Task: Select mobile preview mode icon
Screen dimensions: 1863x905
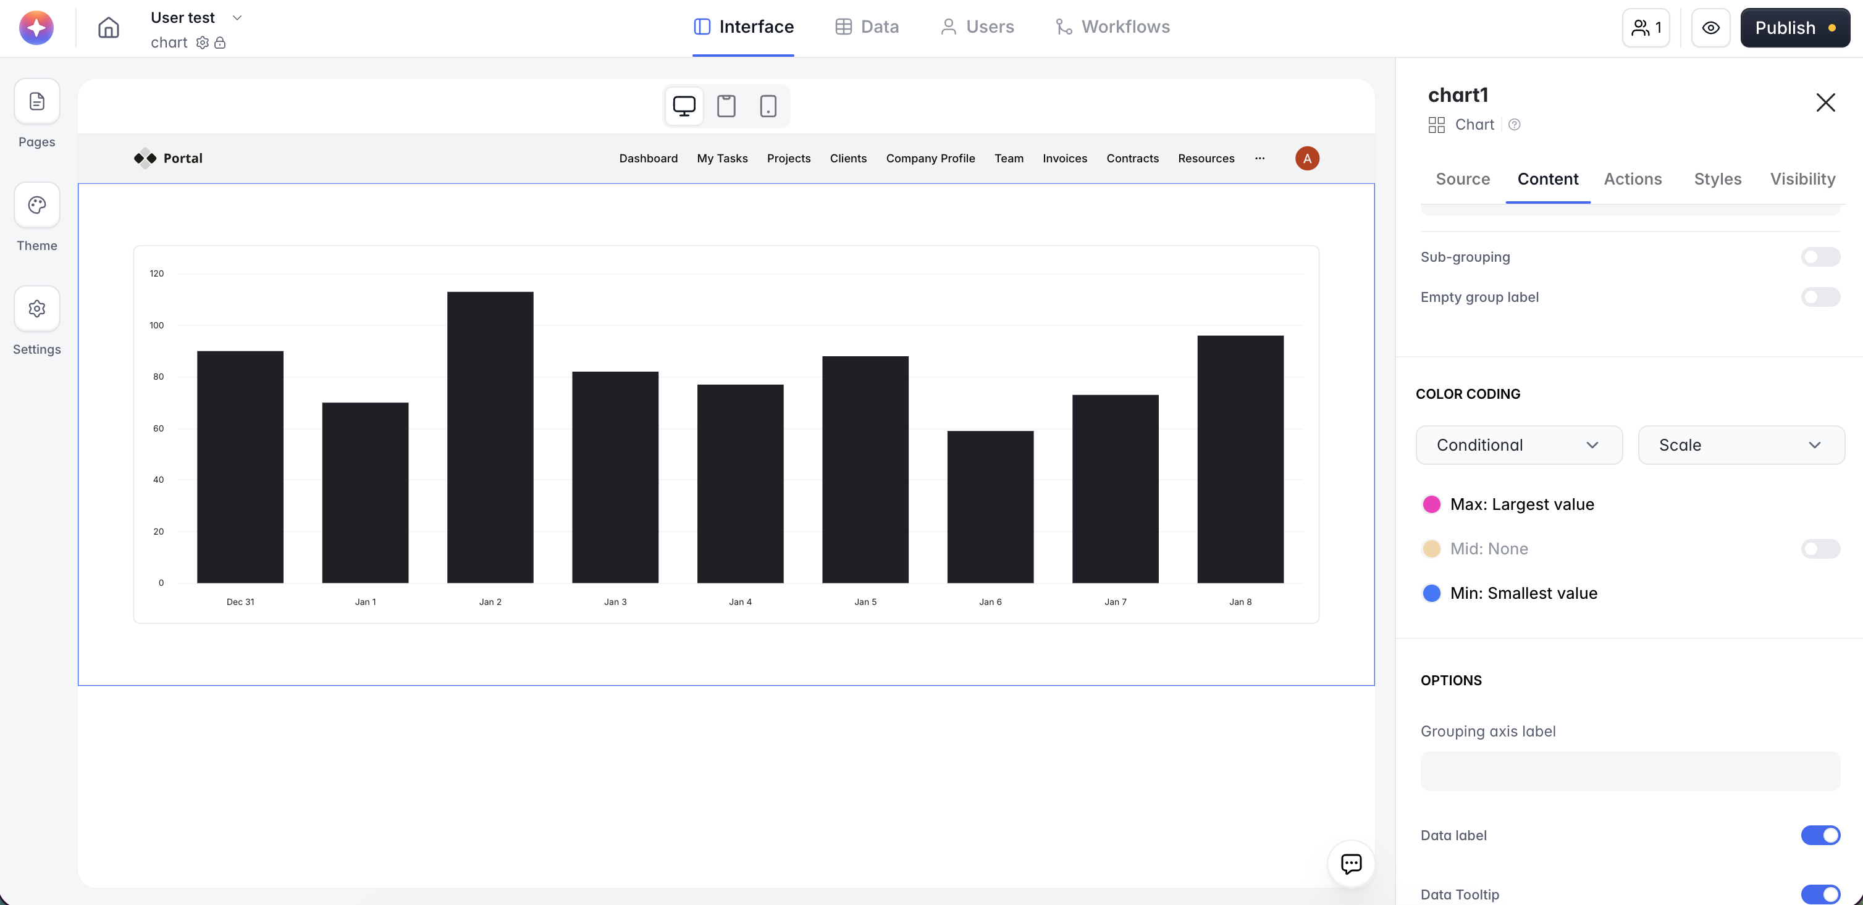Action: tap(768, 106)
